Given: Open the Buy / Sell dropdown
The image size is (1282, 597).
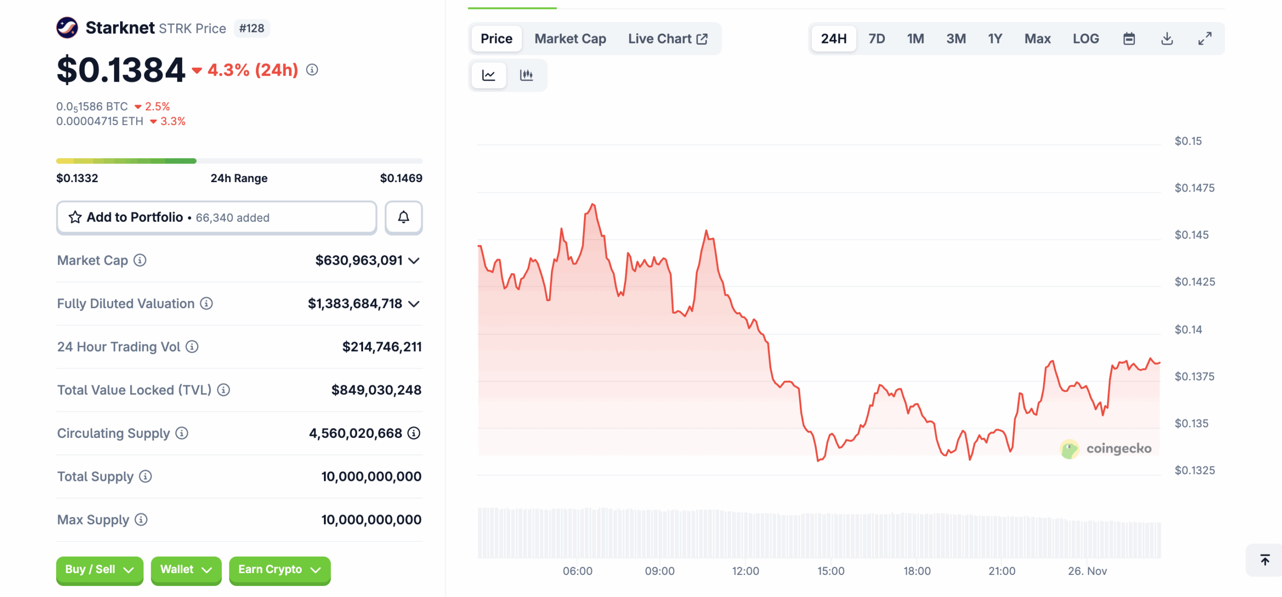Looking at the screenshot, I should [x=99, y=570].
